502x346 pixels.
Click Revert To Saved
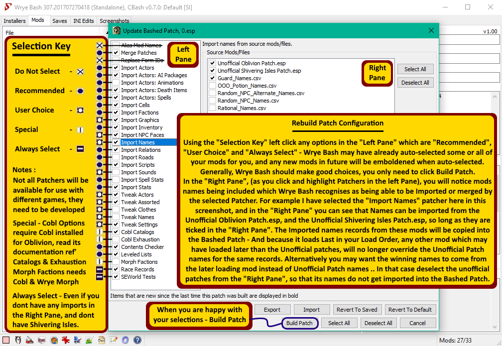click(357, 310)
